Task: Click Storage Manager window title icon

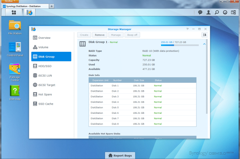Action: pyautogui.click(x=34, y=29)
